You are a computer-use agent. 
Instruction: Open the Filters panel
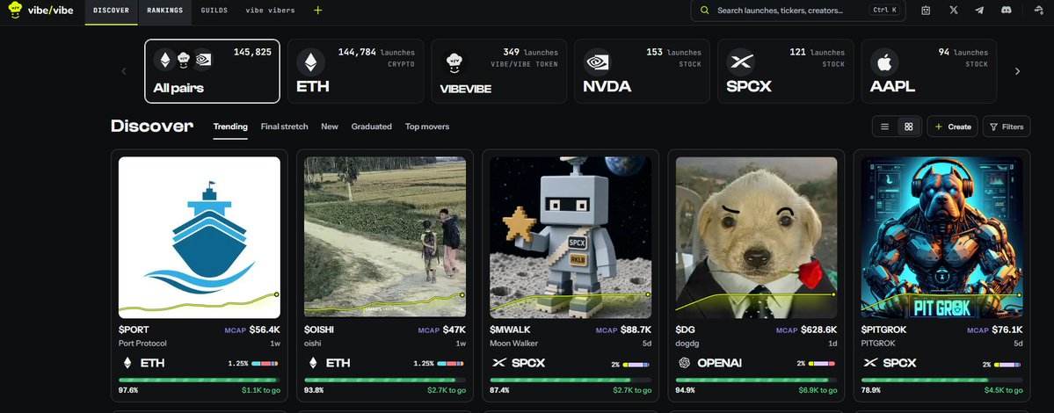[x=1007, y=127]
